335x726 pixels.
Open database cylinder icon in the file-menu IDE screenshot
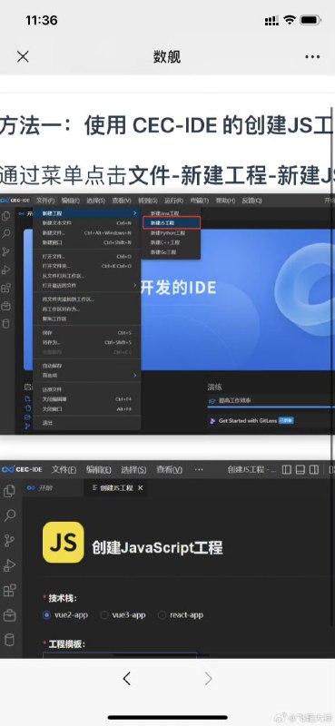pyautogui.click(x=6, y=323)
